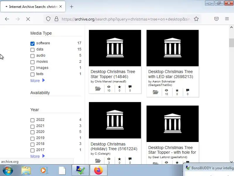234x176 pixels.
Task: Click the BonziBUDDY notification popup
Action: coord(209,169)
